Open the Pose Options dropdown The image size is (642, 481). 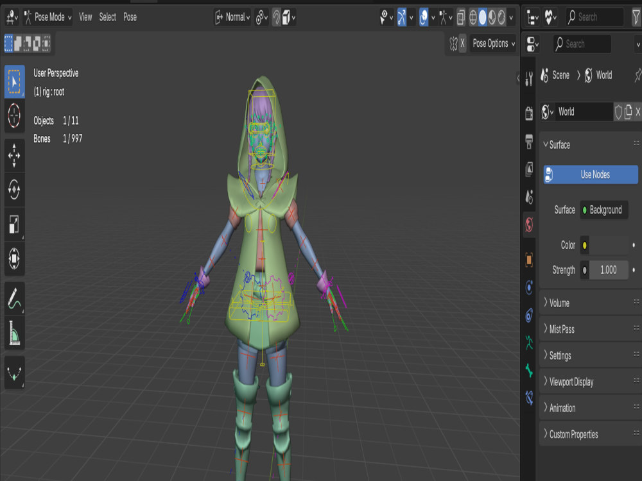493,44
